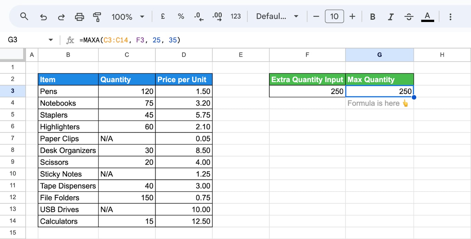This screenshot has width=471, height=239.
Task: Click the selected G3 cell showing 250
Action: 379,91
